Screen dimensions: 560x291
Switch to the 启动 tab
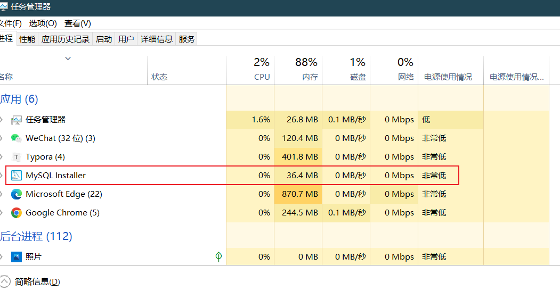tap(104, 39)
